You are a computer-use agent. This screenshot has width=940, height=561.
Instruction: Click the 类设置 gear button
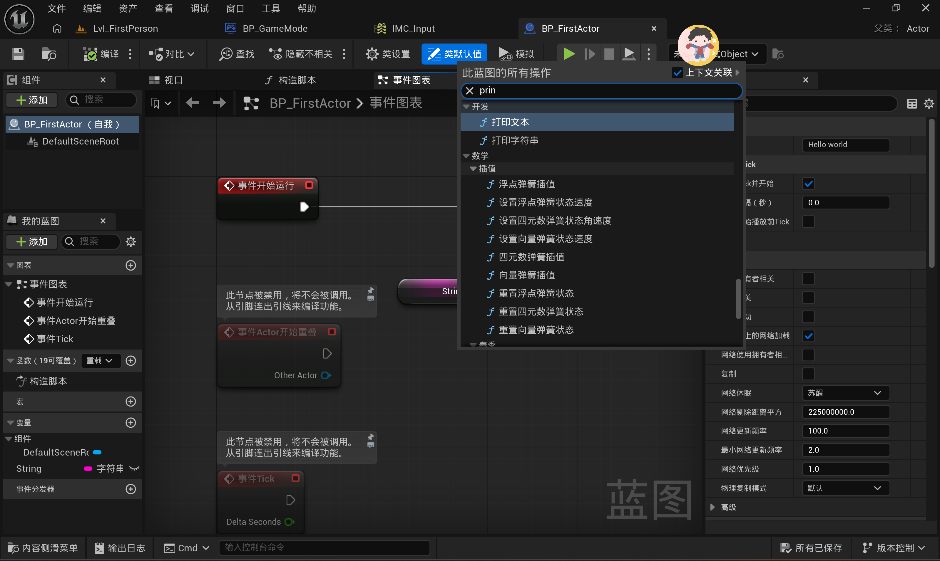[x=388, y=54]
